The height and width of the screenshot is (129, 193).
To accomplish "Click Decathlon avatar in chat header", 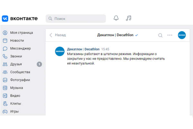I will pos(182,35).
